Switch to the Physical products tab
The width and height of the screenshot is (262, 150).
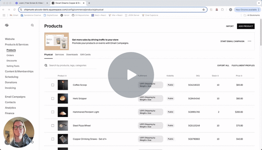click(48, 55)
